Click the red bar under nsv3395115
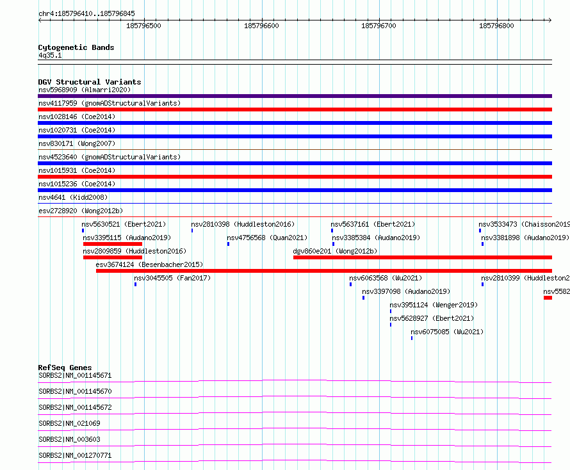 click(x=113, y=244)
